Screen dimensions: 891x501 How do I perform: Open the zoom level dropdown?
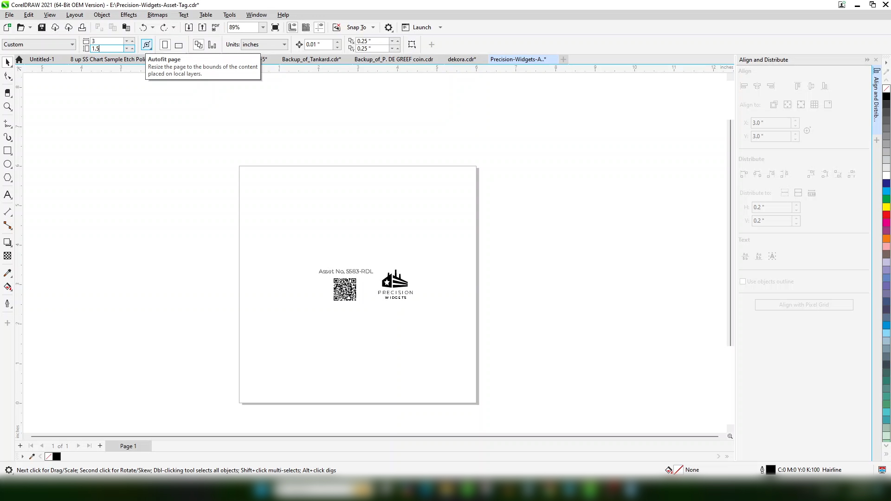point(263,27)
